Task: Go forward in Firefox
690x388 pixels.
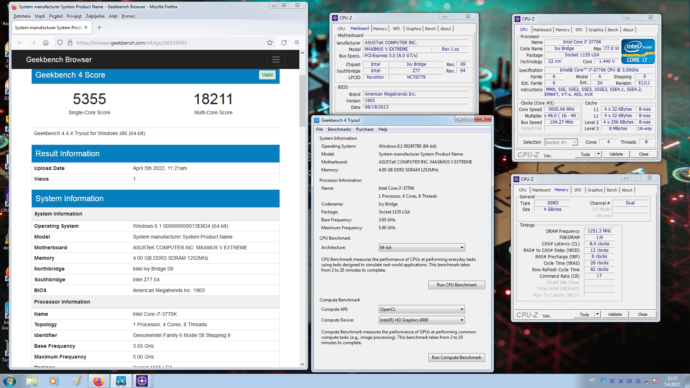Action: pos(33,42)
